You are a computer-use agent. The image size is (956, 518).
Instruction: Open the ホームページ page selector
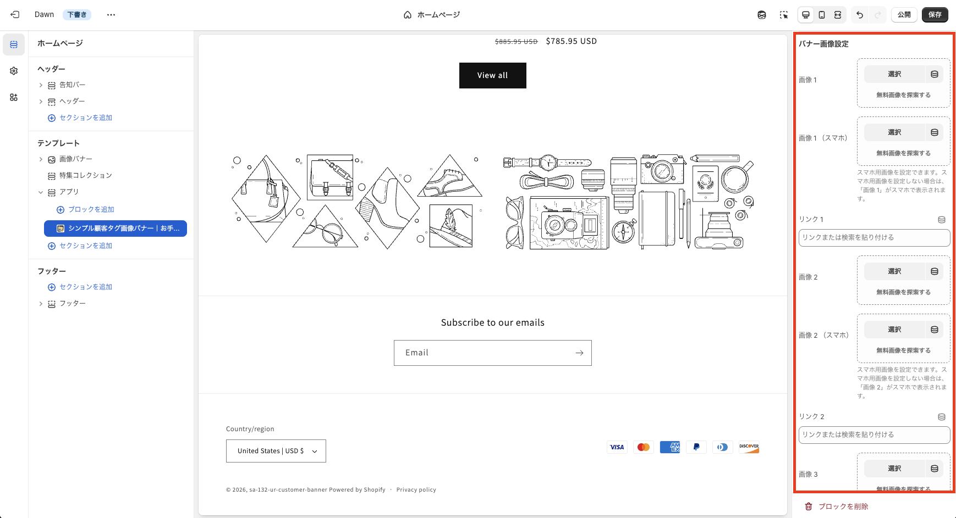(x=432, y=15)
